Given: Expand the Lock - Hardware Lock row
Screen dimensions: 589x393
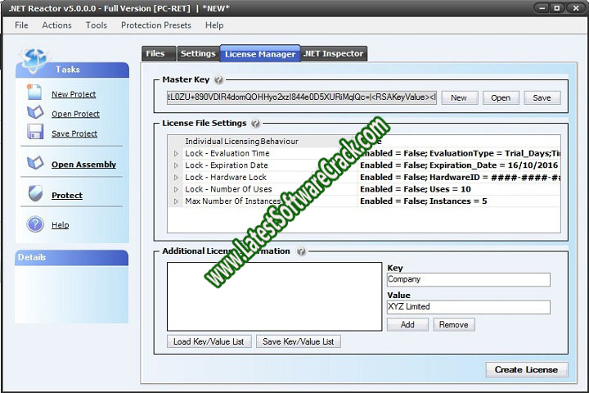Looking at the screenshot, I should coord(175,178).
